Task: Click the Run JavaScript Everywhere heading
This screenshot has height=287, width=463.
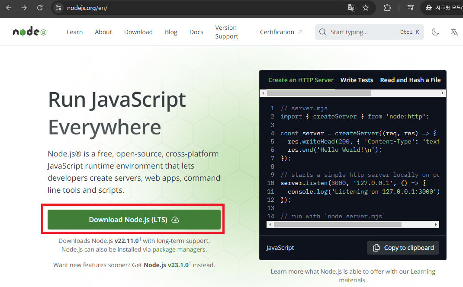Action: (x=117, y=113)
